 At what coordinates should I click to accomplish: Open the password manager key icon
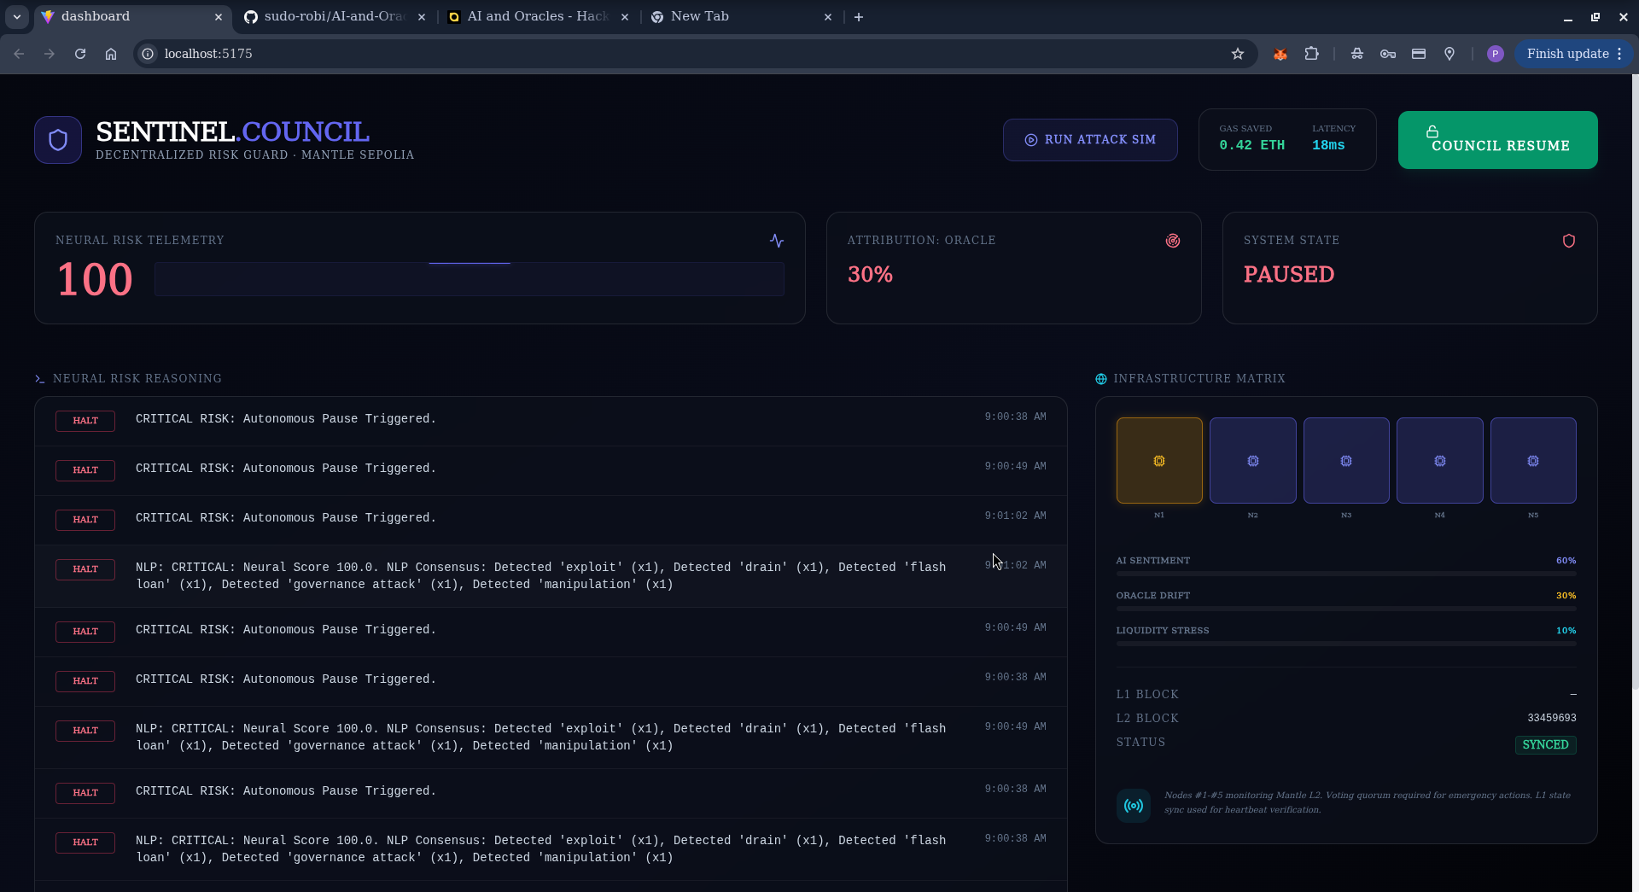pos(1388,54)
